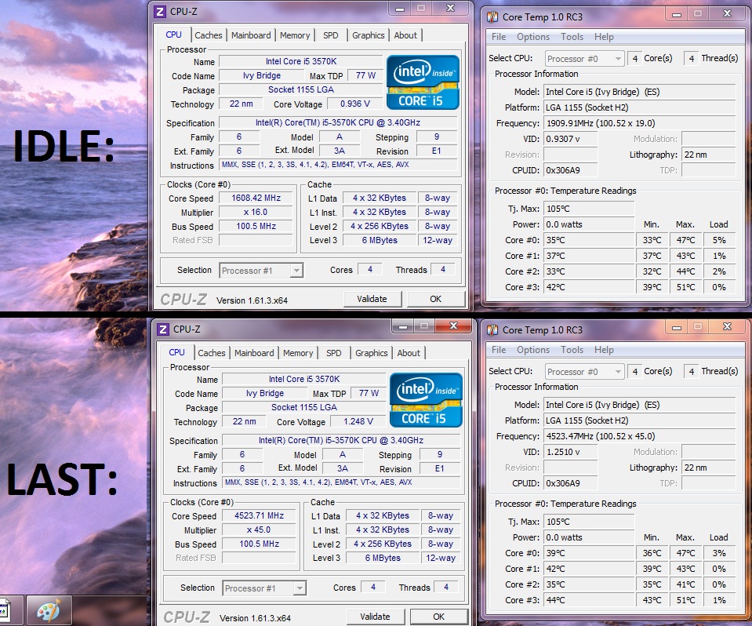This screenshot has width=752, height=626.
Task: Click the Core #3 temperature 44°C reading
Action: tap(589, 599)
